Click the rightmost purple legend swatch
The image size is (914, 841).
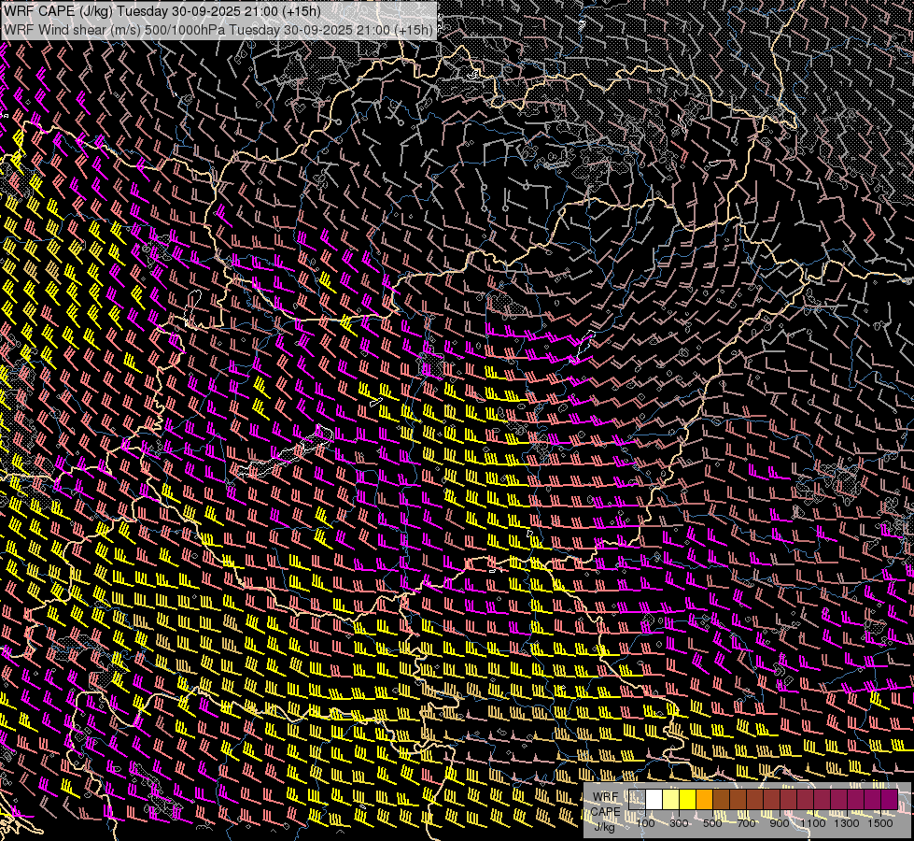[x=889, y=800]
